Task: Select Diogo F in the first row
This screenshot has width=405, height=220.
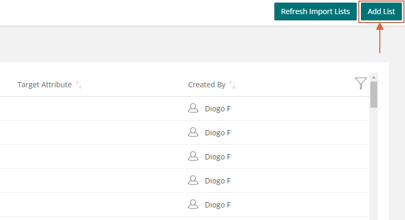Action: 218,109
